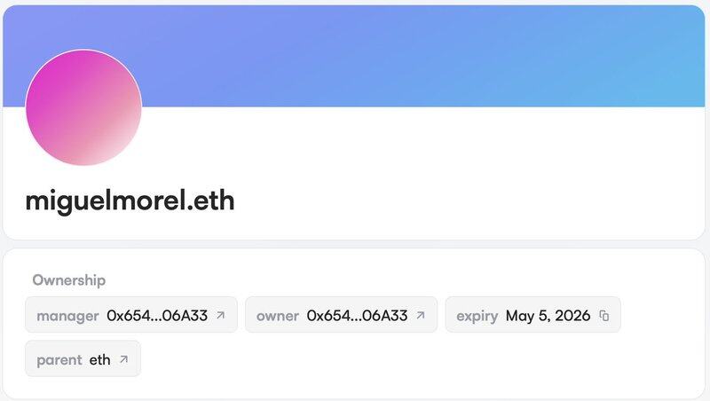Open the manager address 0x654...06A33
The height and width of the screenshot is (401, 710).
(157, 315)
